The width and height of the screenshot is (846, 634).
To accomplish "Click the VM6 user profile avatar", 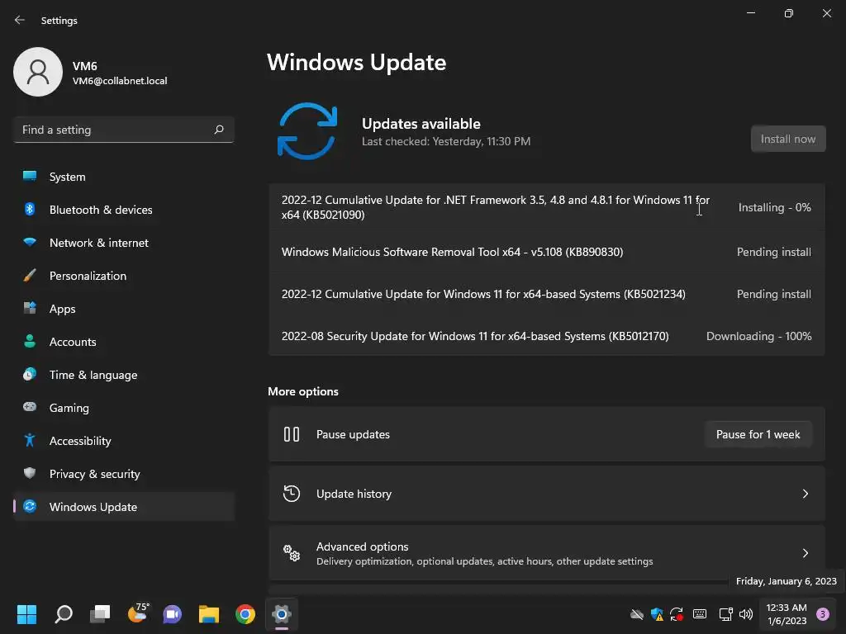I will [38, 72].
